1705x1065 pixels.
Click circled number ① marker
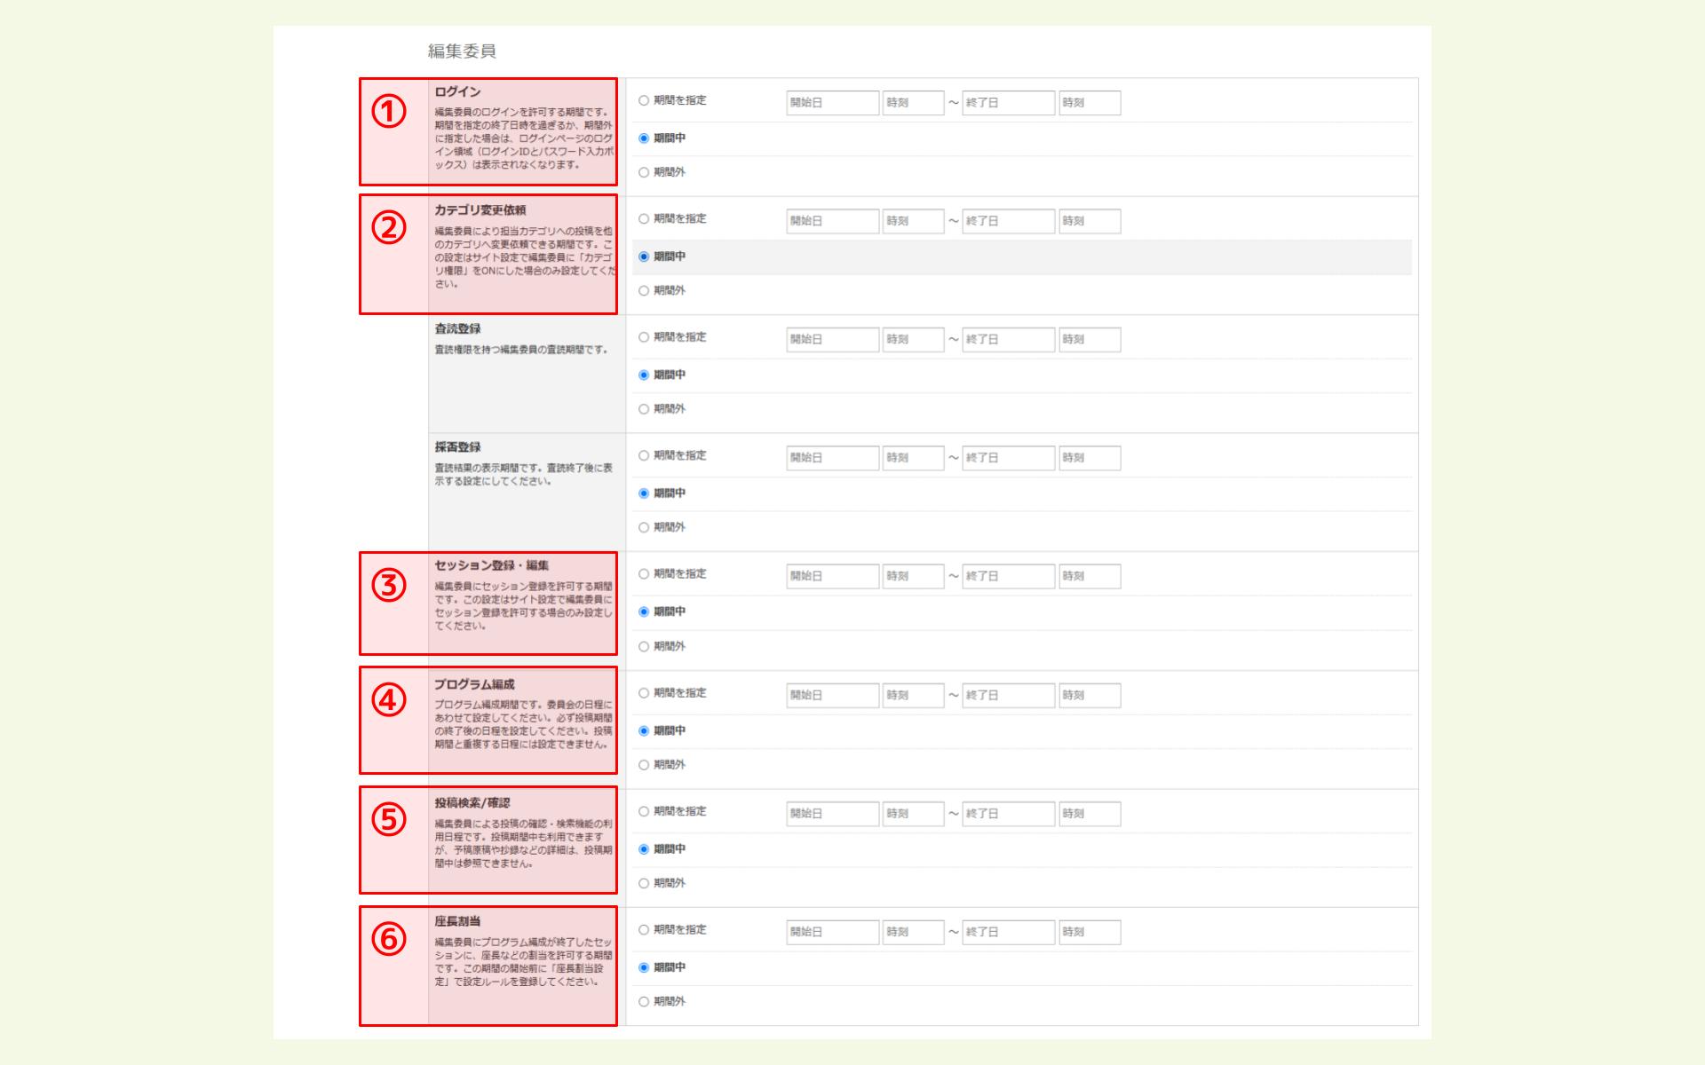(x=389, y=112)
